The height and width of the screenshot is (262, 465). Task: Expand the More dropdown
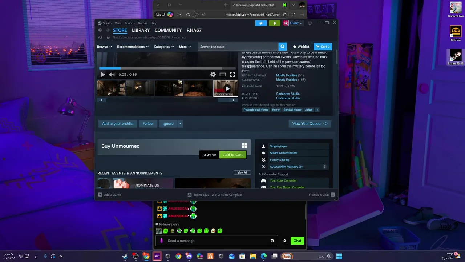pos(185,47)
